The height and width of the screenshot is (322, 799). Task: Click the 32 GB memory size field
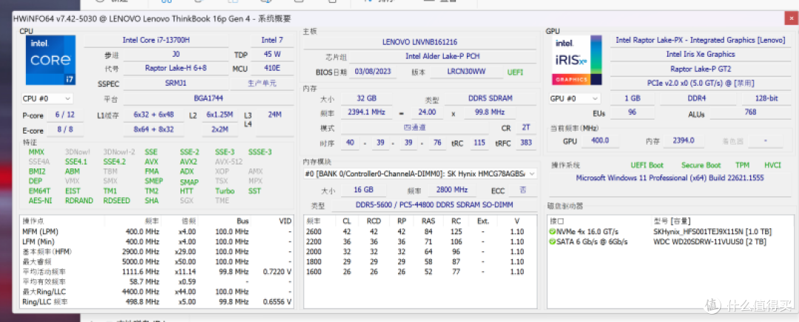pyautogui.click(x=366, y=98)
